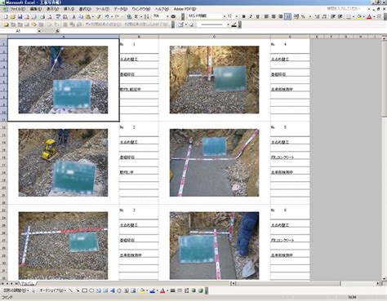Image resolution: width=387 pixels, height=301 pixels.
Task: Sort ascending with the A-Z icon
Action: click(x=146, y=16)
